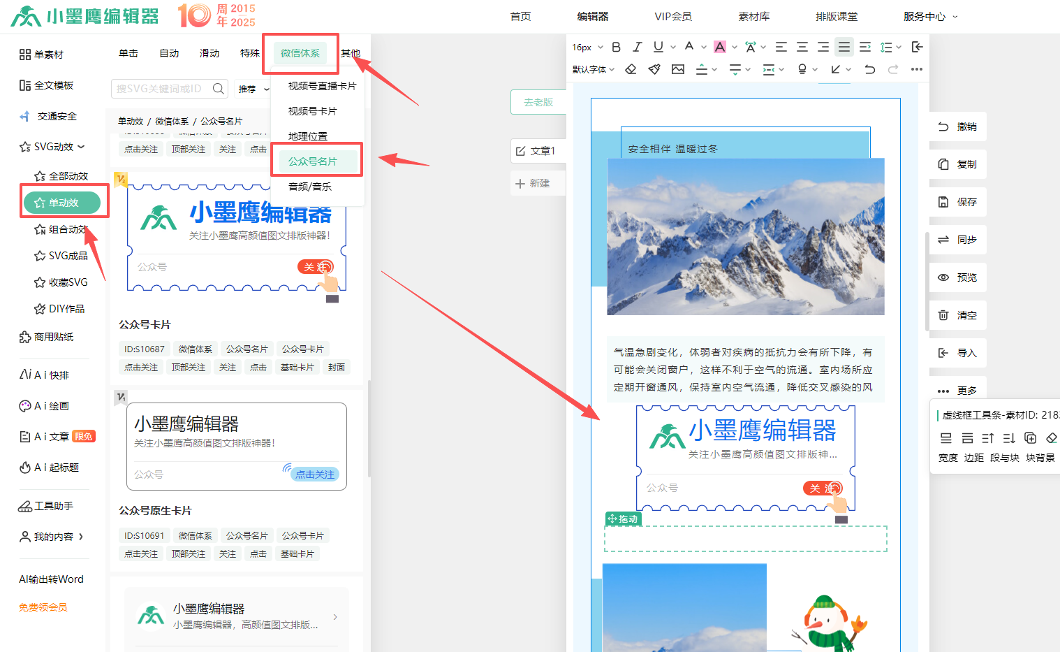Switch to the 滑动 tab
Image resolution: width=1060 pixels, height=652 pixels.
[x=209, y=53]
